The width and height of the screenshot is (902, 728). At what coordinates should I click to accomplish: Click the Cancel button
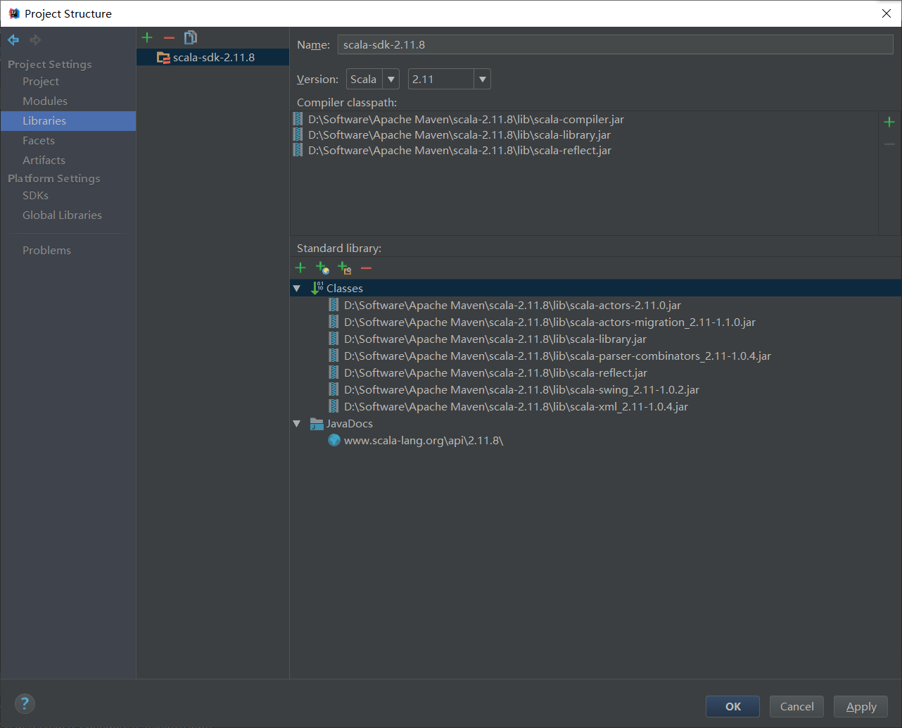[x=796, y=706]
